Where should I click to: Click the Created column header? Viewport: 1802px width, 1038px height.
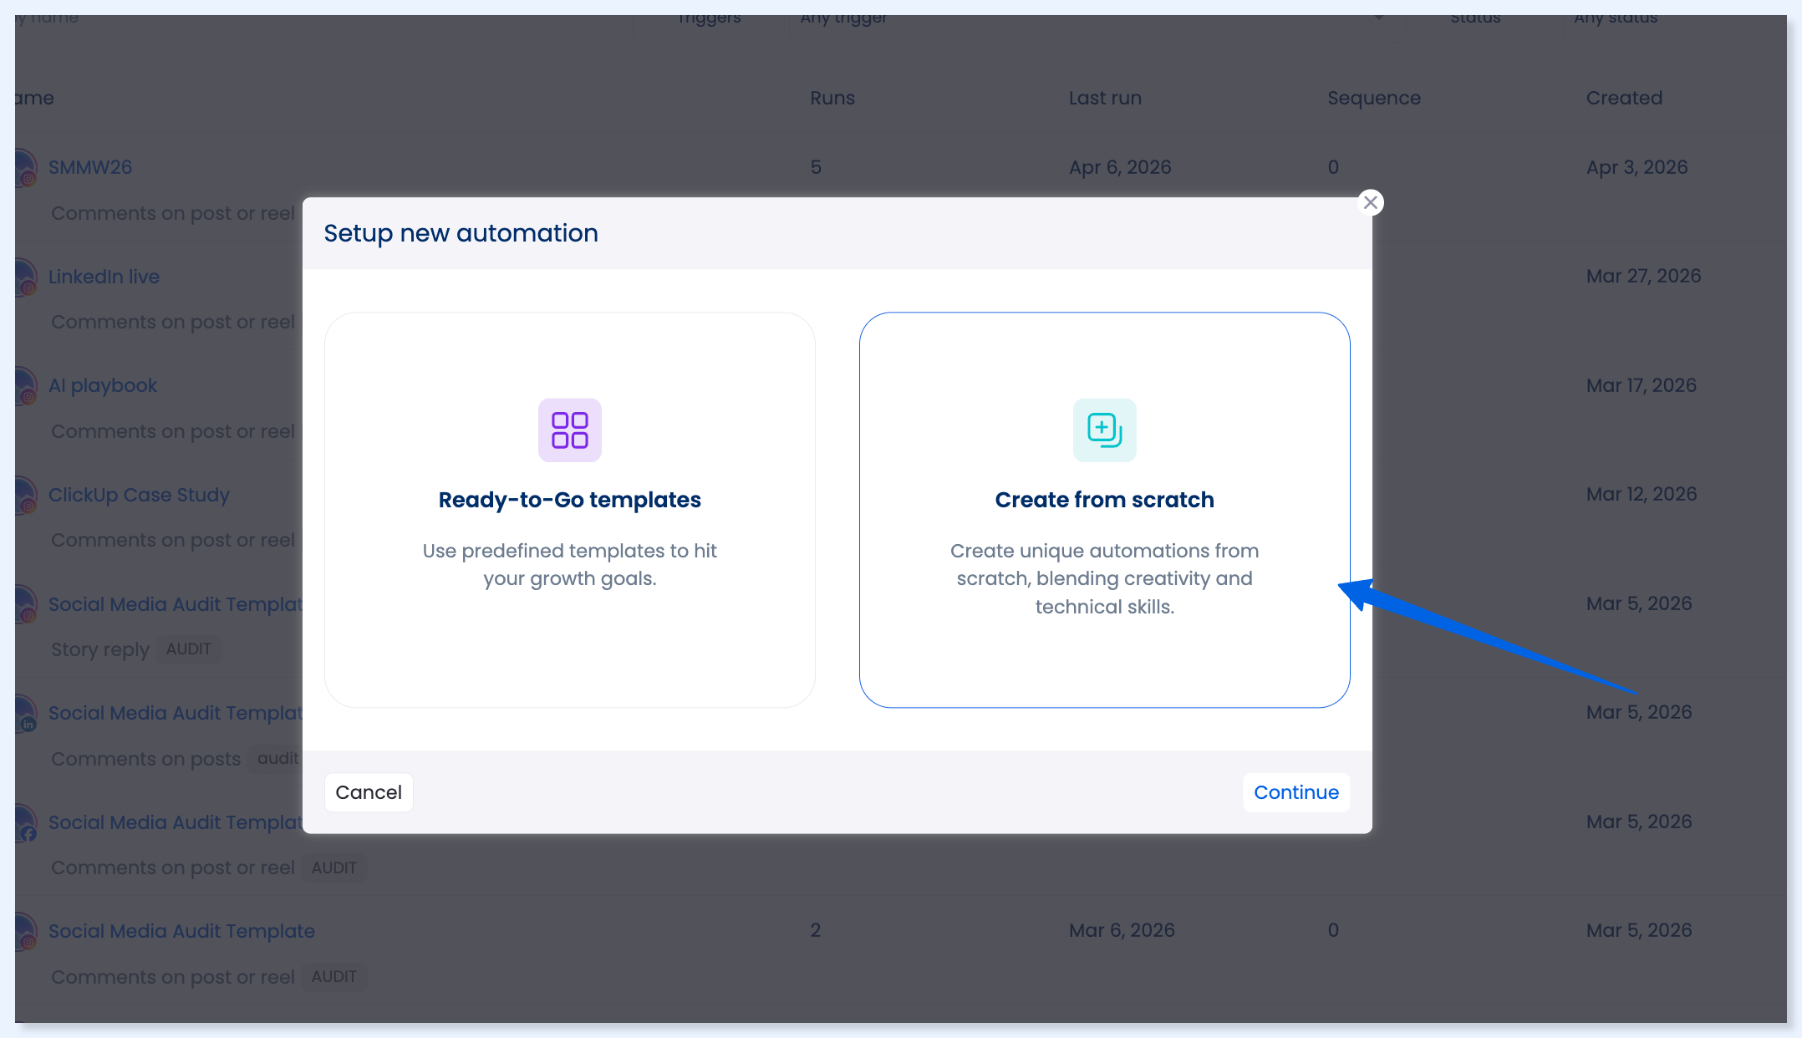(x=1624, y=98)
